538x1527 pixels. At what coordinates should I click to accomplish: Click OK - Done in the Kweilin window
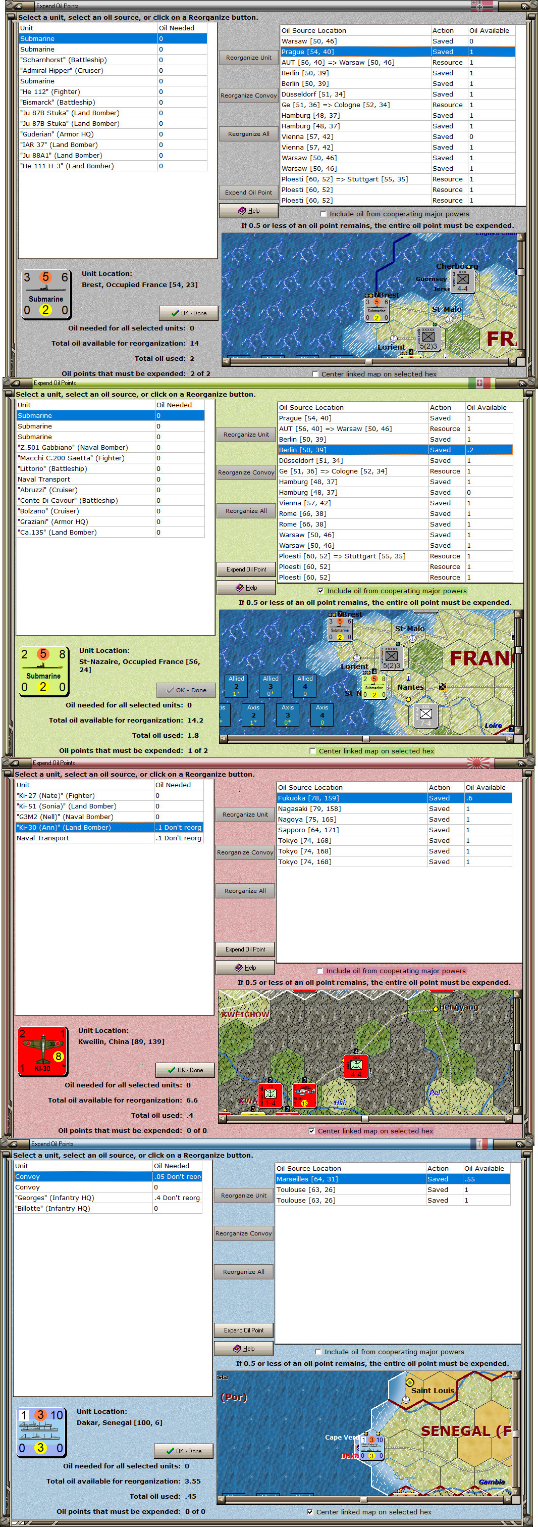pyautogui.click(x=185, y=1070)
